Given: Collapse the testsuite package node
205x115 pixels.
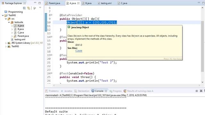Looking at the screenshot, I should [9, 22].
